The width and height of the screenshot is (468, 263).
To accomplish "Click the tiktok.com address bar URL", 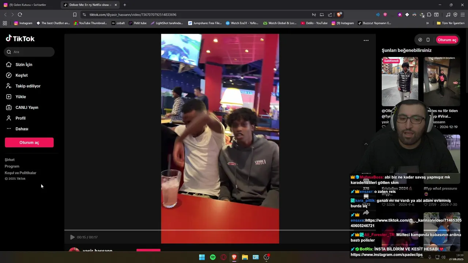I will (133, 15).
